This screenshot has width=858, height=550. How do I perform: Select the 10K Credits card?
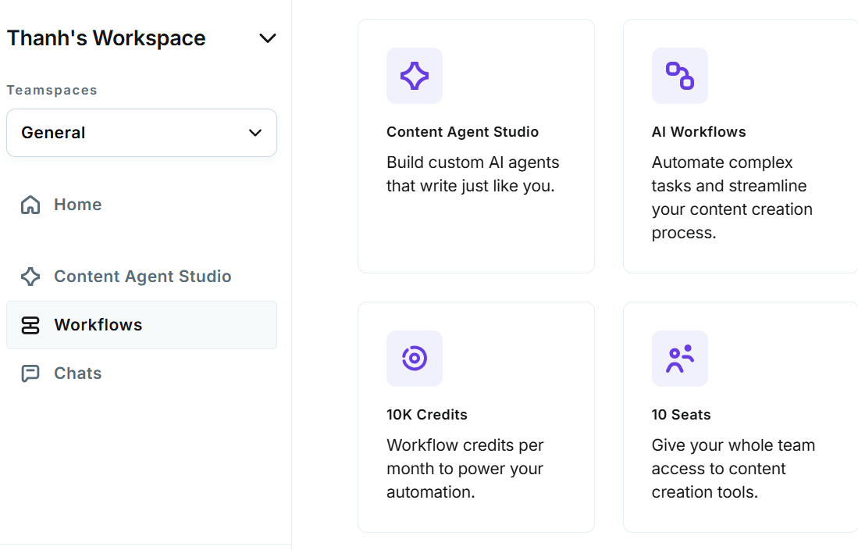click(476, 416)
